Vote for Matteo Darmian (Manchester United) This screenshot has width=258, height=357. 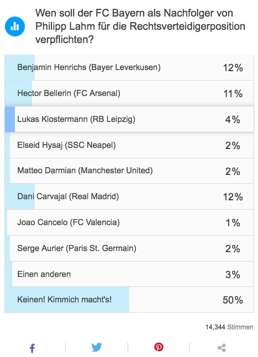coord(129,170)
